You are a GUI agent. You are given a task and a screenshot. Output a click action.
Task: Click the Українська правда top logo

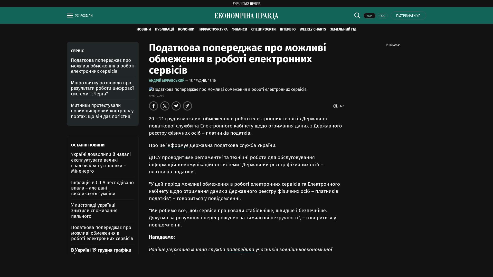pos(246,4)
